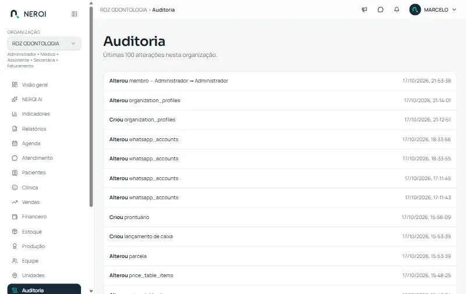This screenshot has height=294, width=466.
Task: Open NERQI AI menu item
Action: point(44,99)
